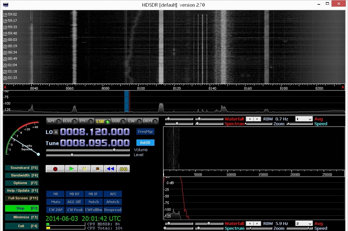Open the FreqMgr button

tap(145, 131)
